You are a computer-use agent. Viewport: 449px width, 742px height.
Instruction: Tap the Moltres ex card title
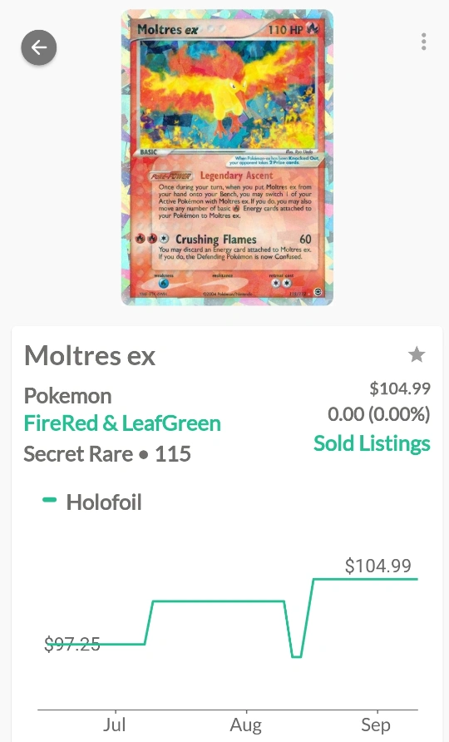click(90, 355)
